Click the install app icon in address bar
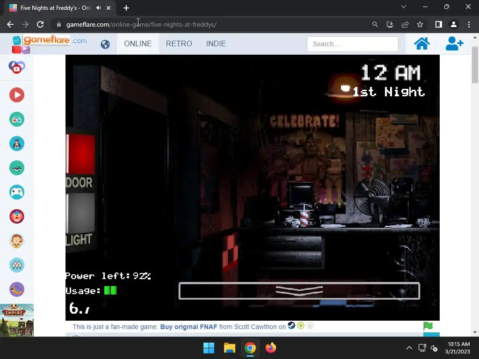 point(390,24)
